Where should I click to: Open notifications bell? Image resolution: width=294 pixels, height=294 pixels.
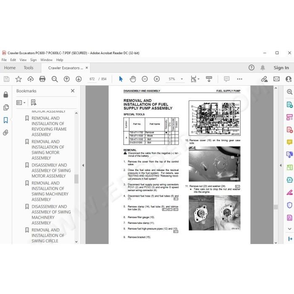(262, 68)
